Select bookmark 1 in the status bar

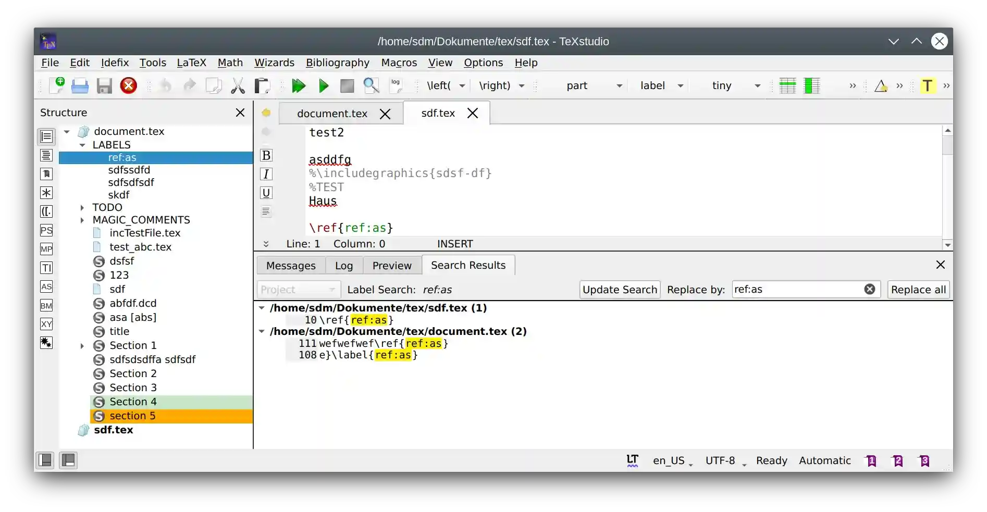tap(871, 460)
